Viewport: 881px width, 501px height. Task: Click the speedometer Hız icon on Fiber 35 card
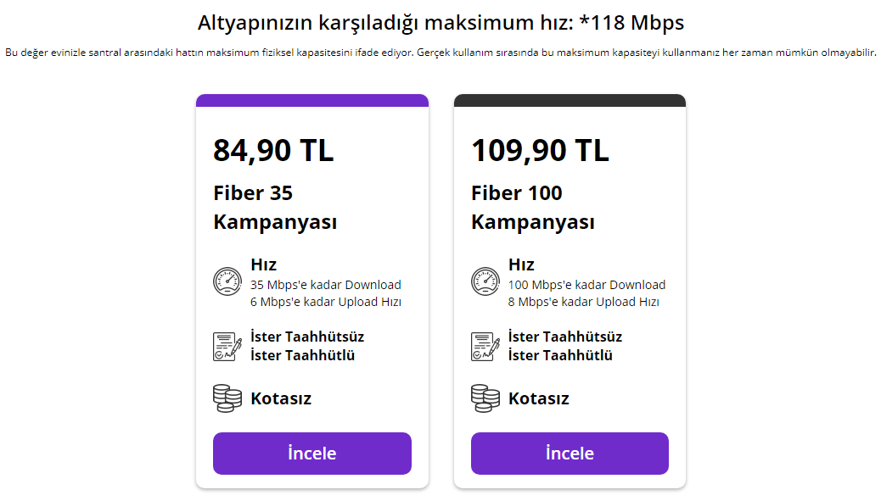click(227, 281)
